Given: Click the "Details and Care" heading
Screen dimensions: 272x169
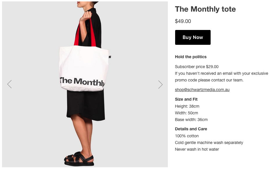Looking at the screenshot, I should (191, 129).
